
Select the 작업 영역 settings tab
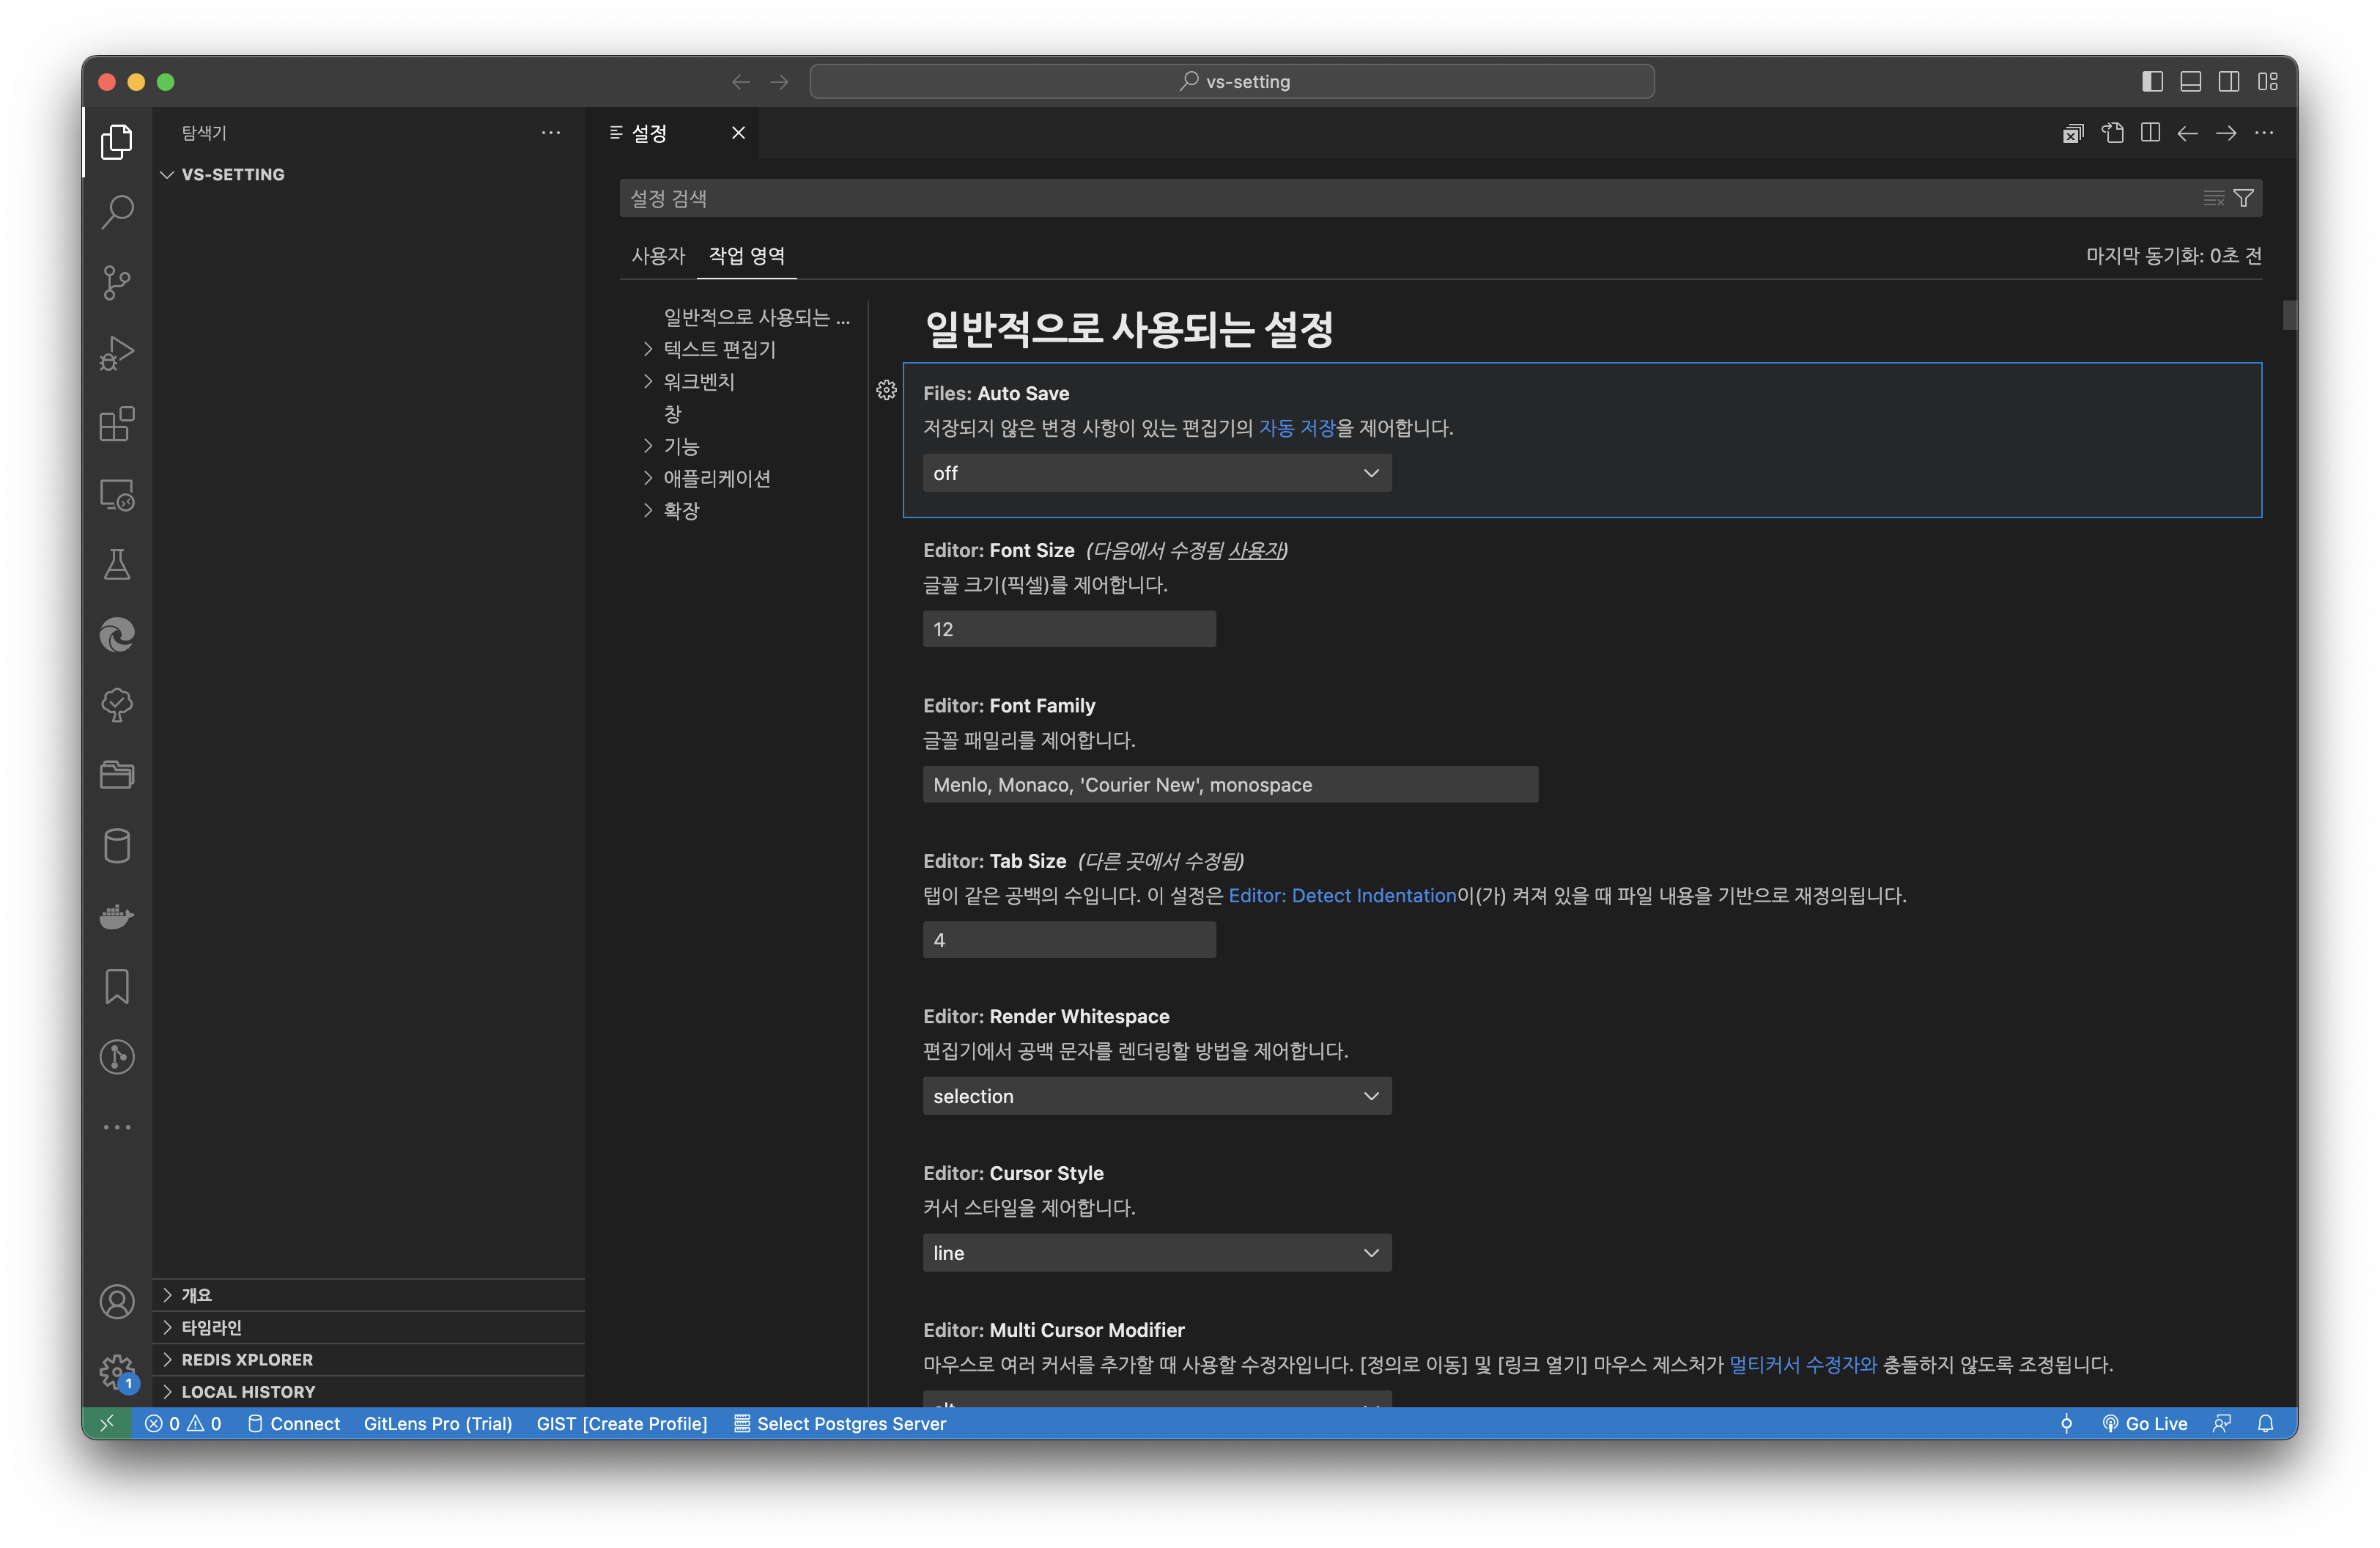[x=746, y=256]
